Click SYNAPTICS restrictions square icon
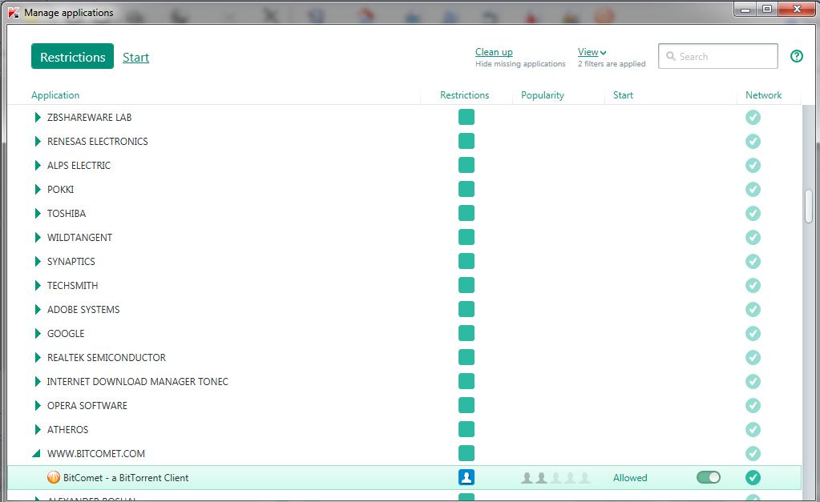The width and height of the screenshot is (820, 502). [467, 261]
